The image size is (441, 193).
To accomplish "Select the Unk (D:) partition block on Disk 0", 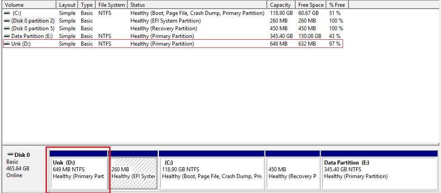I will tap(79, 169).
